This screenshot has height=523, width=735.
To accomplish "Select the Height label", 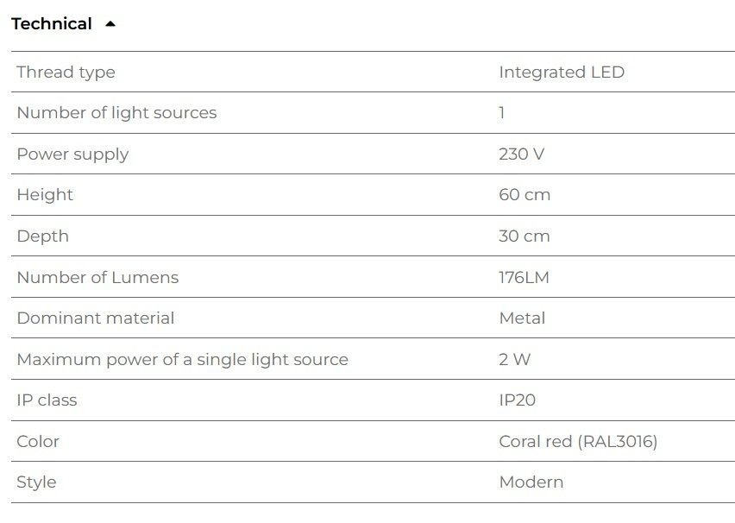I will coord(45,195).
